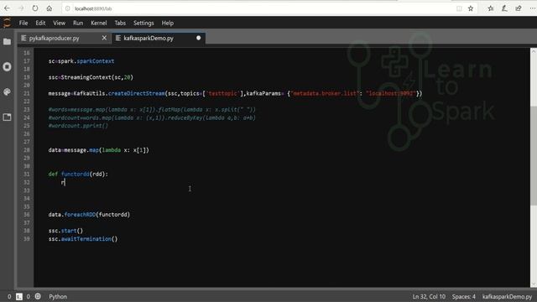Reload the browser page

(x=35, y=8)
